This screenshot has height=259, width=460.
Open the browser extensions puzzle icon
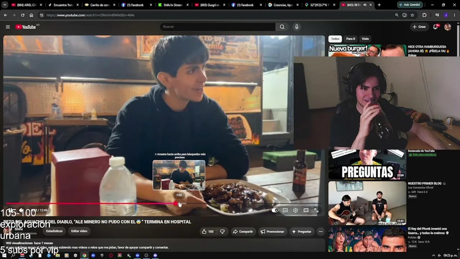click(x=424, y=15)
